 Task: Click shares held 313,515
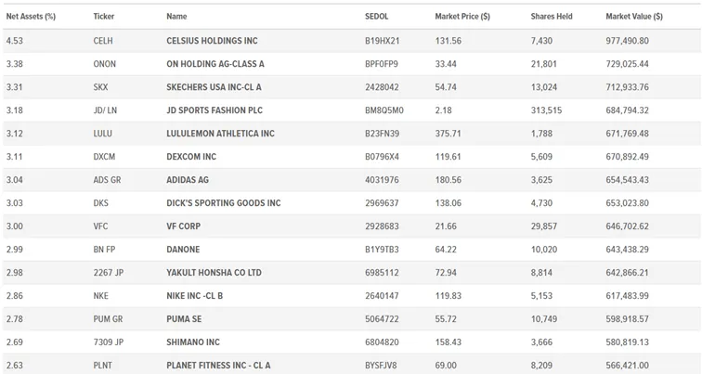tap(546, 110)
